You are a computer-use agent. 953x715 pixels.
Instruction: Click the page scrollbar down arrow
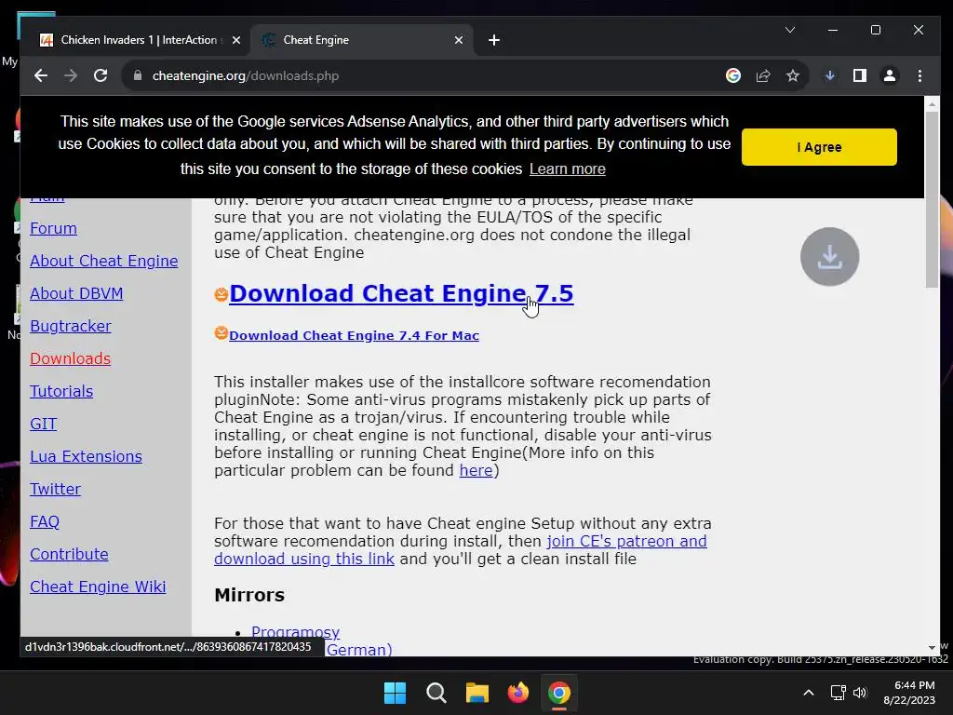932,648
